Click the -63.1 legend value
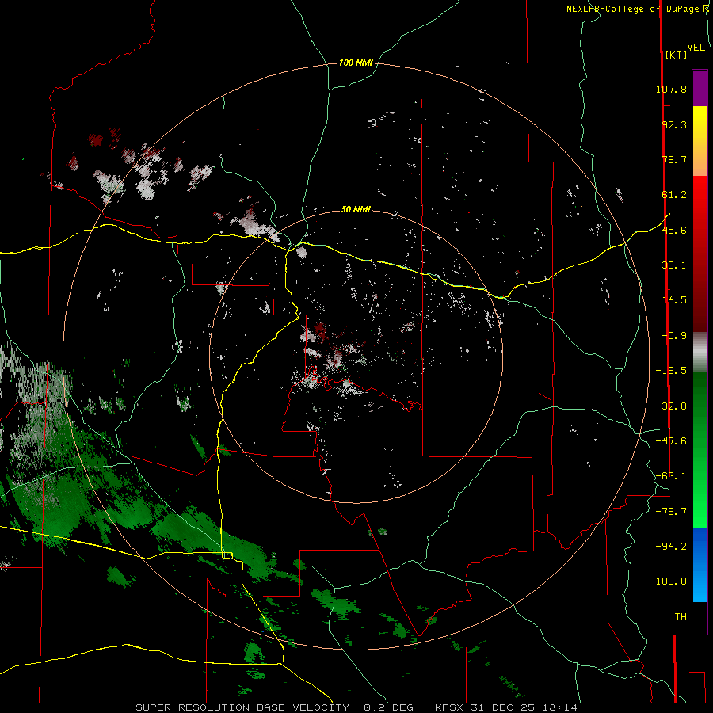This screenshot has height=713, width=713. [671, 476]
